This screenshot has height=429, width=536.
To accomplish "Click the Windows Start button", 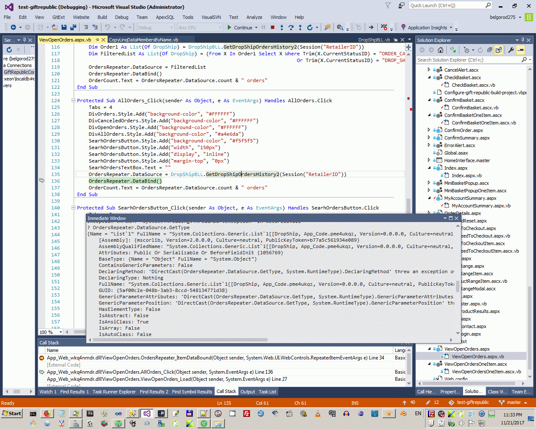I will [x=11, y=413].
